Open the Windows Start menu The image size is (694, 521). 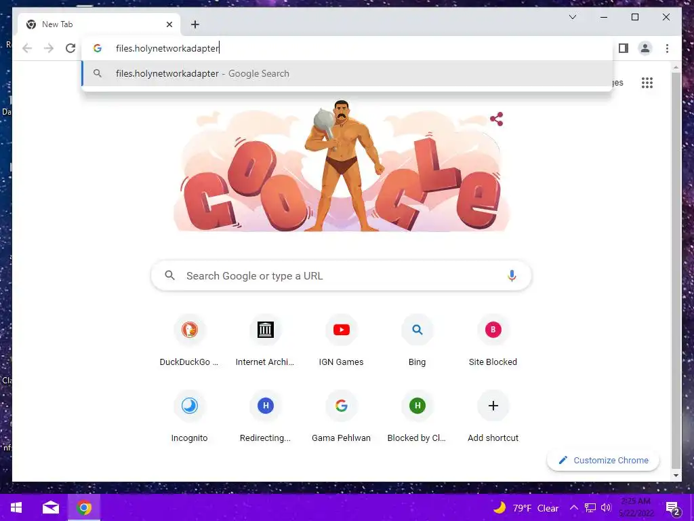click(16, 507)
